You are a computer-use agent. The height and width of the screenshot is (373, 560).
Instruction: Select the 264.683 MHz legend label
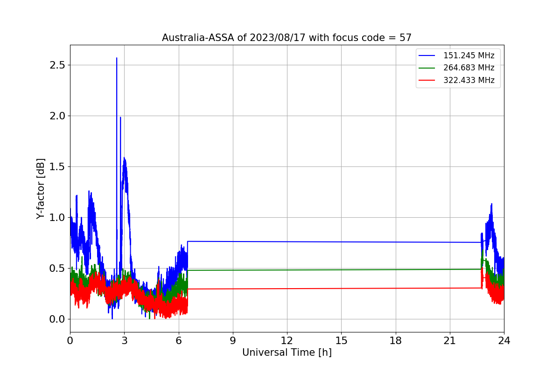(x=469, y=68)
